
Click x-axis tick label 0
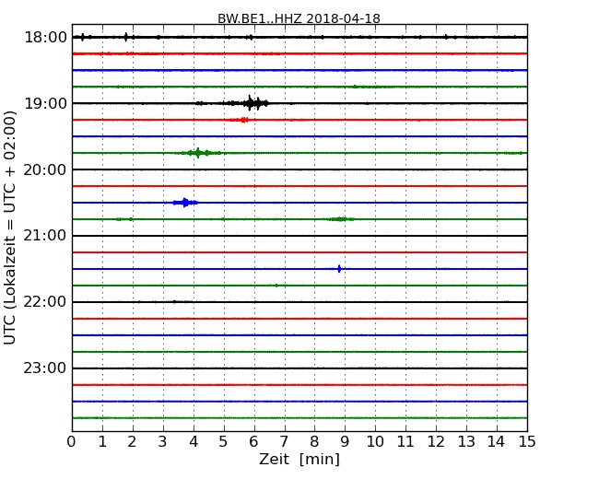click(72, 441)
